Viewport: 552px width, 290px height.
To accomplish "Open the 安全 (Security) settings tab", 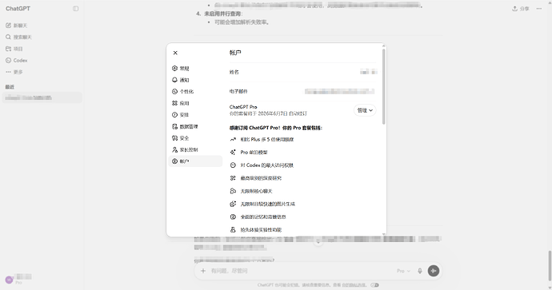I will click(195, 137).
